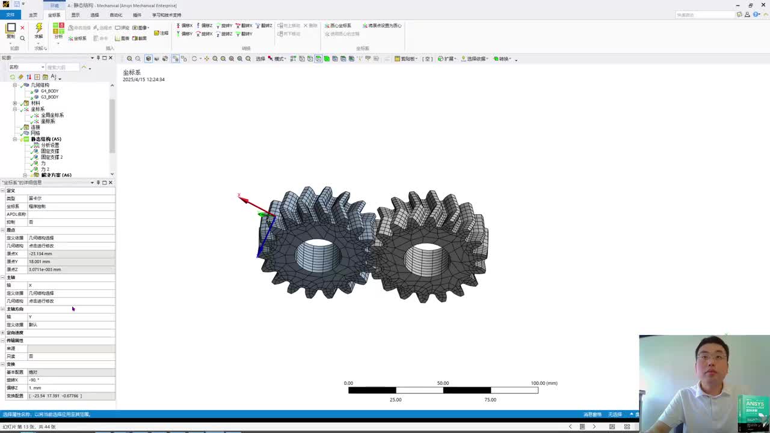Screen dimensions: 770x433
Task: Switch to the 主页 ribbon tab
Action: point(33,15)
